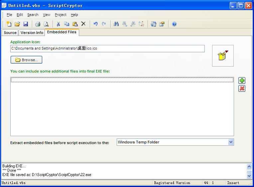The width and height of the screenshot is (254, 187).
Task: Click the Build EXE toolbar icon
Action: pyautogui.click(x=153, y=24)
